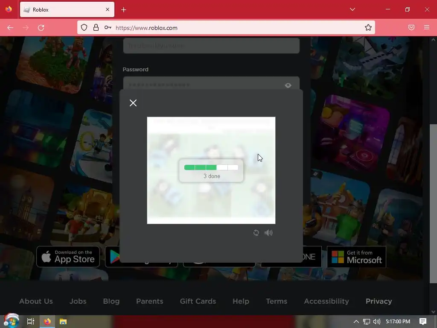Open the Gift Cards footer link
437x328 pixels.
(198, 301)
